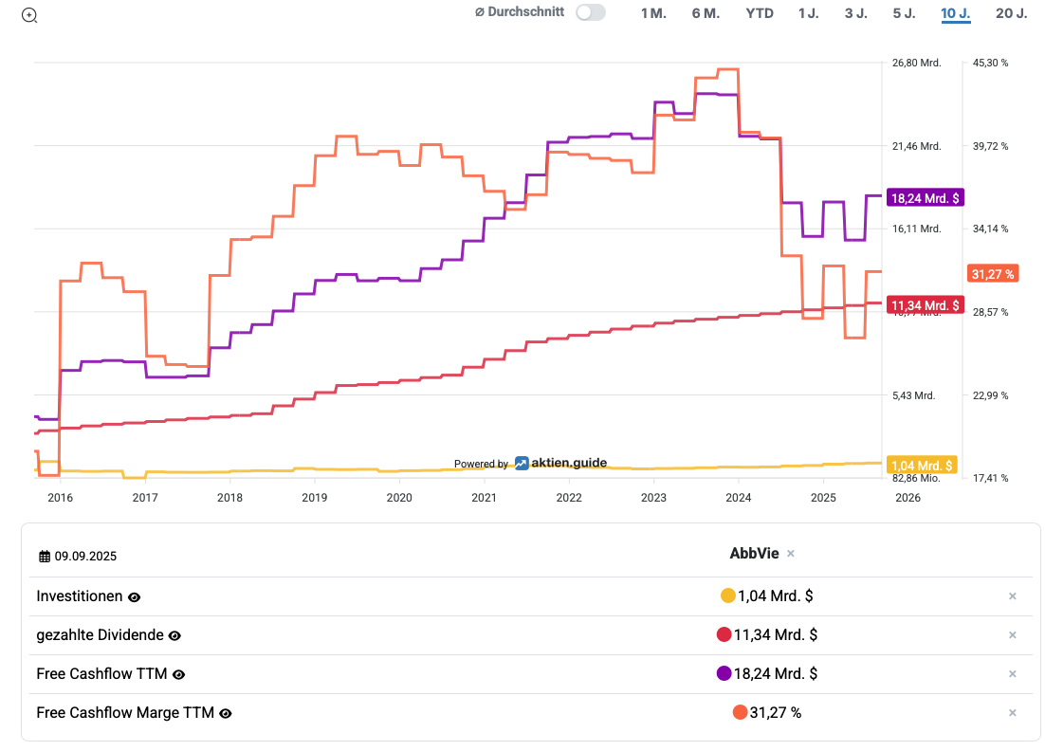Click the 22,99 % axis value

tap(990, 395)
